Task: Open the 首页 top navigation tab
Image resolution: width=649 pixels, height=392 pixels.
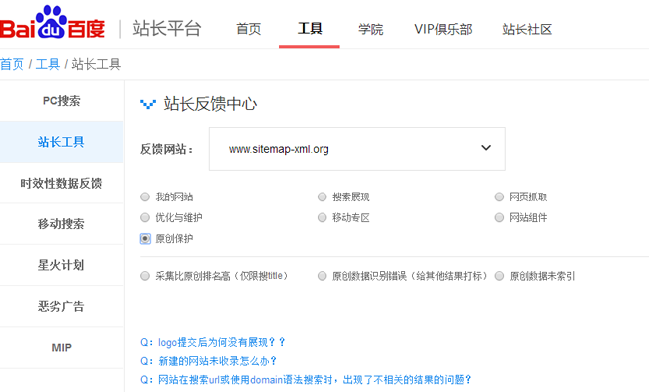Action: point(248,29)
